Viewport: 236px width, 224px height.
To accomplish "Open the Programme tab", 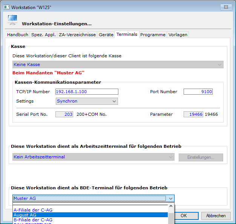I will pyautogui.click(x=153, y=35).
